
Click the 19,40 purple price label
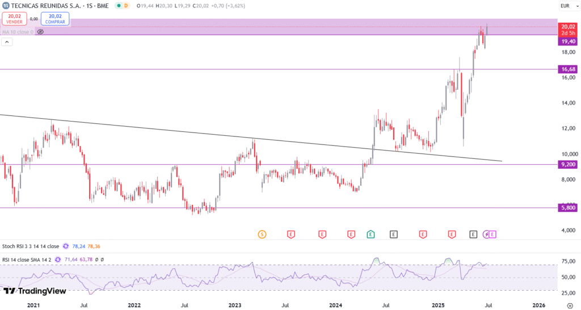point(567,41)
